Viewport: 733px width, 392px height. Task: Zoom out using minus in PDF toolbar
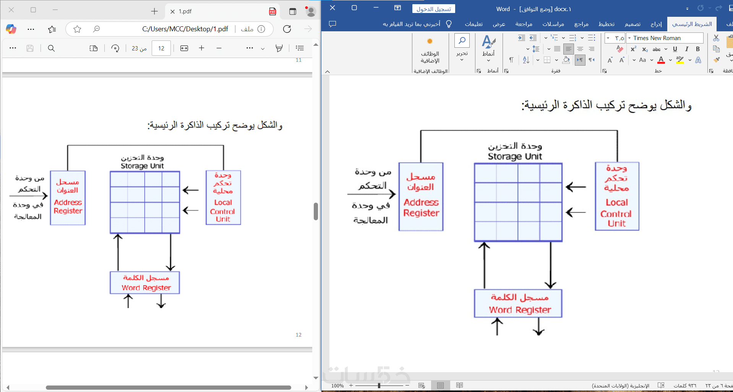coord(219,48)
